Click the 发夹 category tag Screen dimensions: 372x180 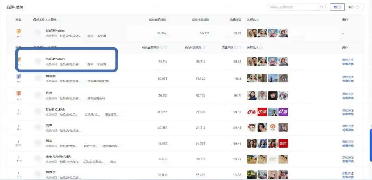tap(113, 162)
